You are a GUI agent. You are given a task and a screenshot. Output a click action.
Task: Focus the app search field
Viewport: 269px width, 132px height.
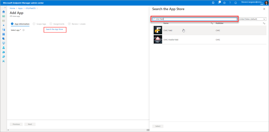pos(195,19)
